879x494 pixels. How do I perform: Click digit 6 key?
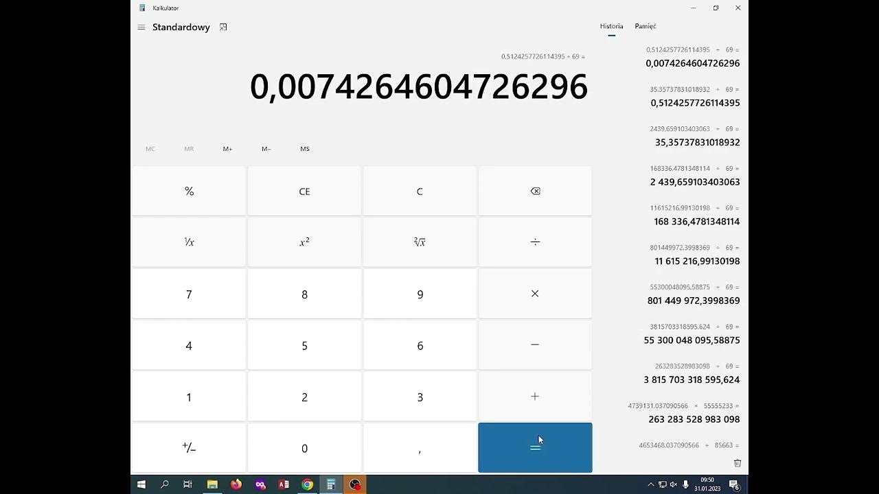420,345
